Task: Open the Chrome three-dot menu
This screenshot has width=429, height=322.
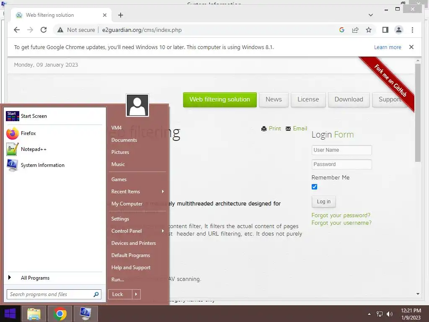Action: [x=412, y=30]
